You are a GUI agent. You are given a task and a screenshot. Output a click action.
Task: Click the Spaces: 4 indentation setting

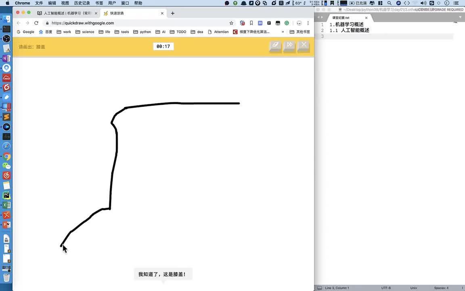441,288
